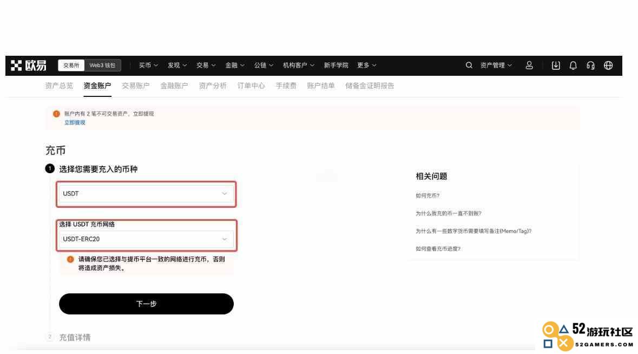Expand the USDT-ERC20 network dropdown
Image resolution: width=638 pixels, height=354 pixels.
coord(146,239)
